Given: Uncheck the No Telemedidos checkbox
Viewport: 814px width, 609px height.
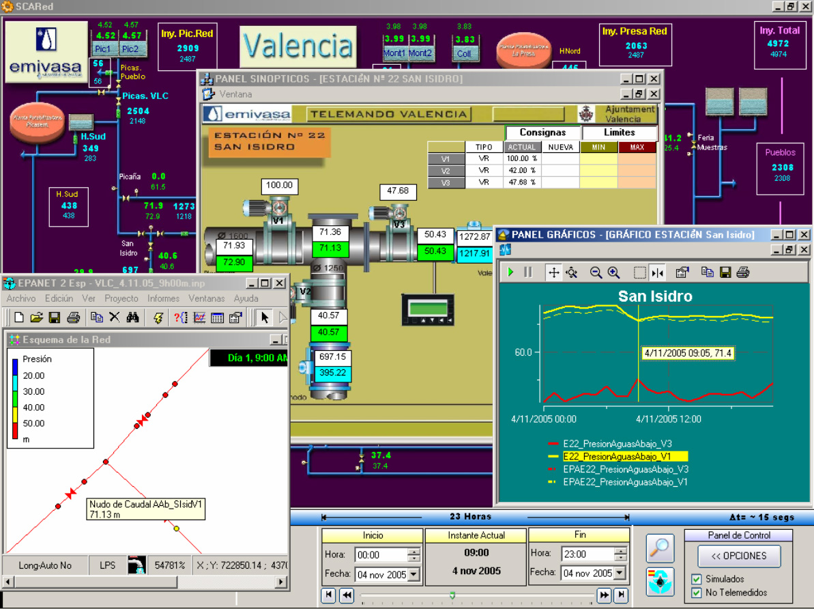Looking at the screenshot, I should pos(697,593).
